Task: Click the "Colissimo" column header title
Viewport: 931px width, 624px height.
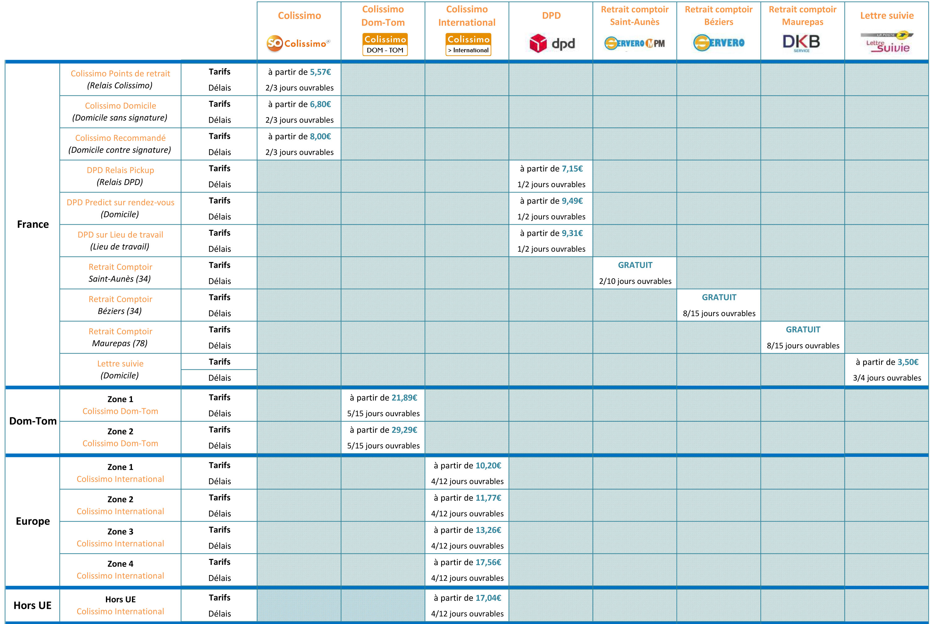Action: click(x=299, y=15)
